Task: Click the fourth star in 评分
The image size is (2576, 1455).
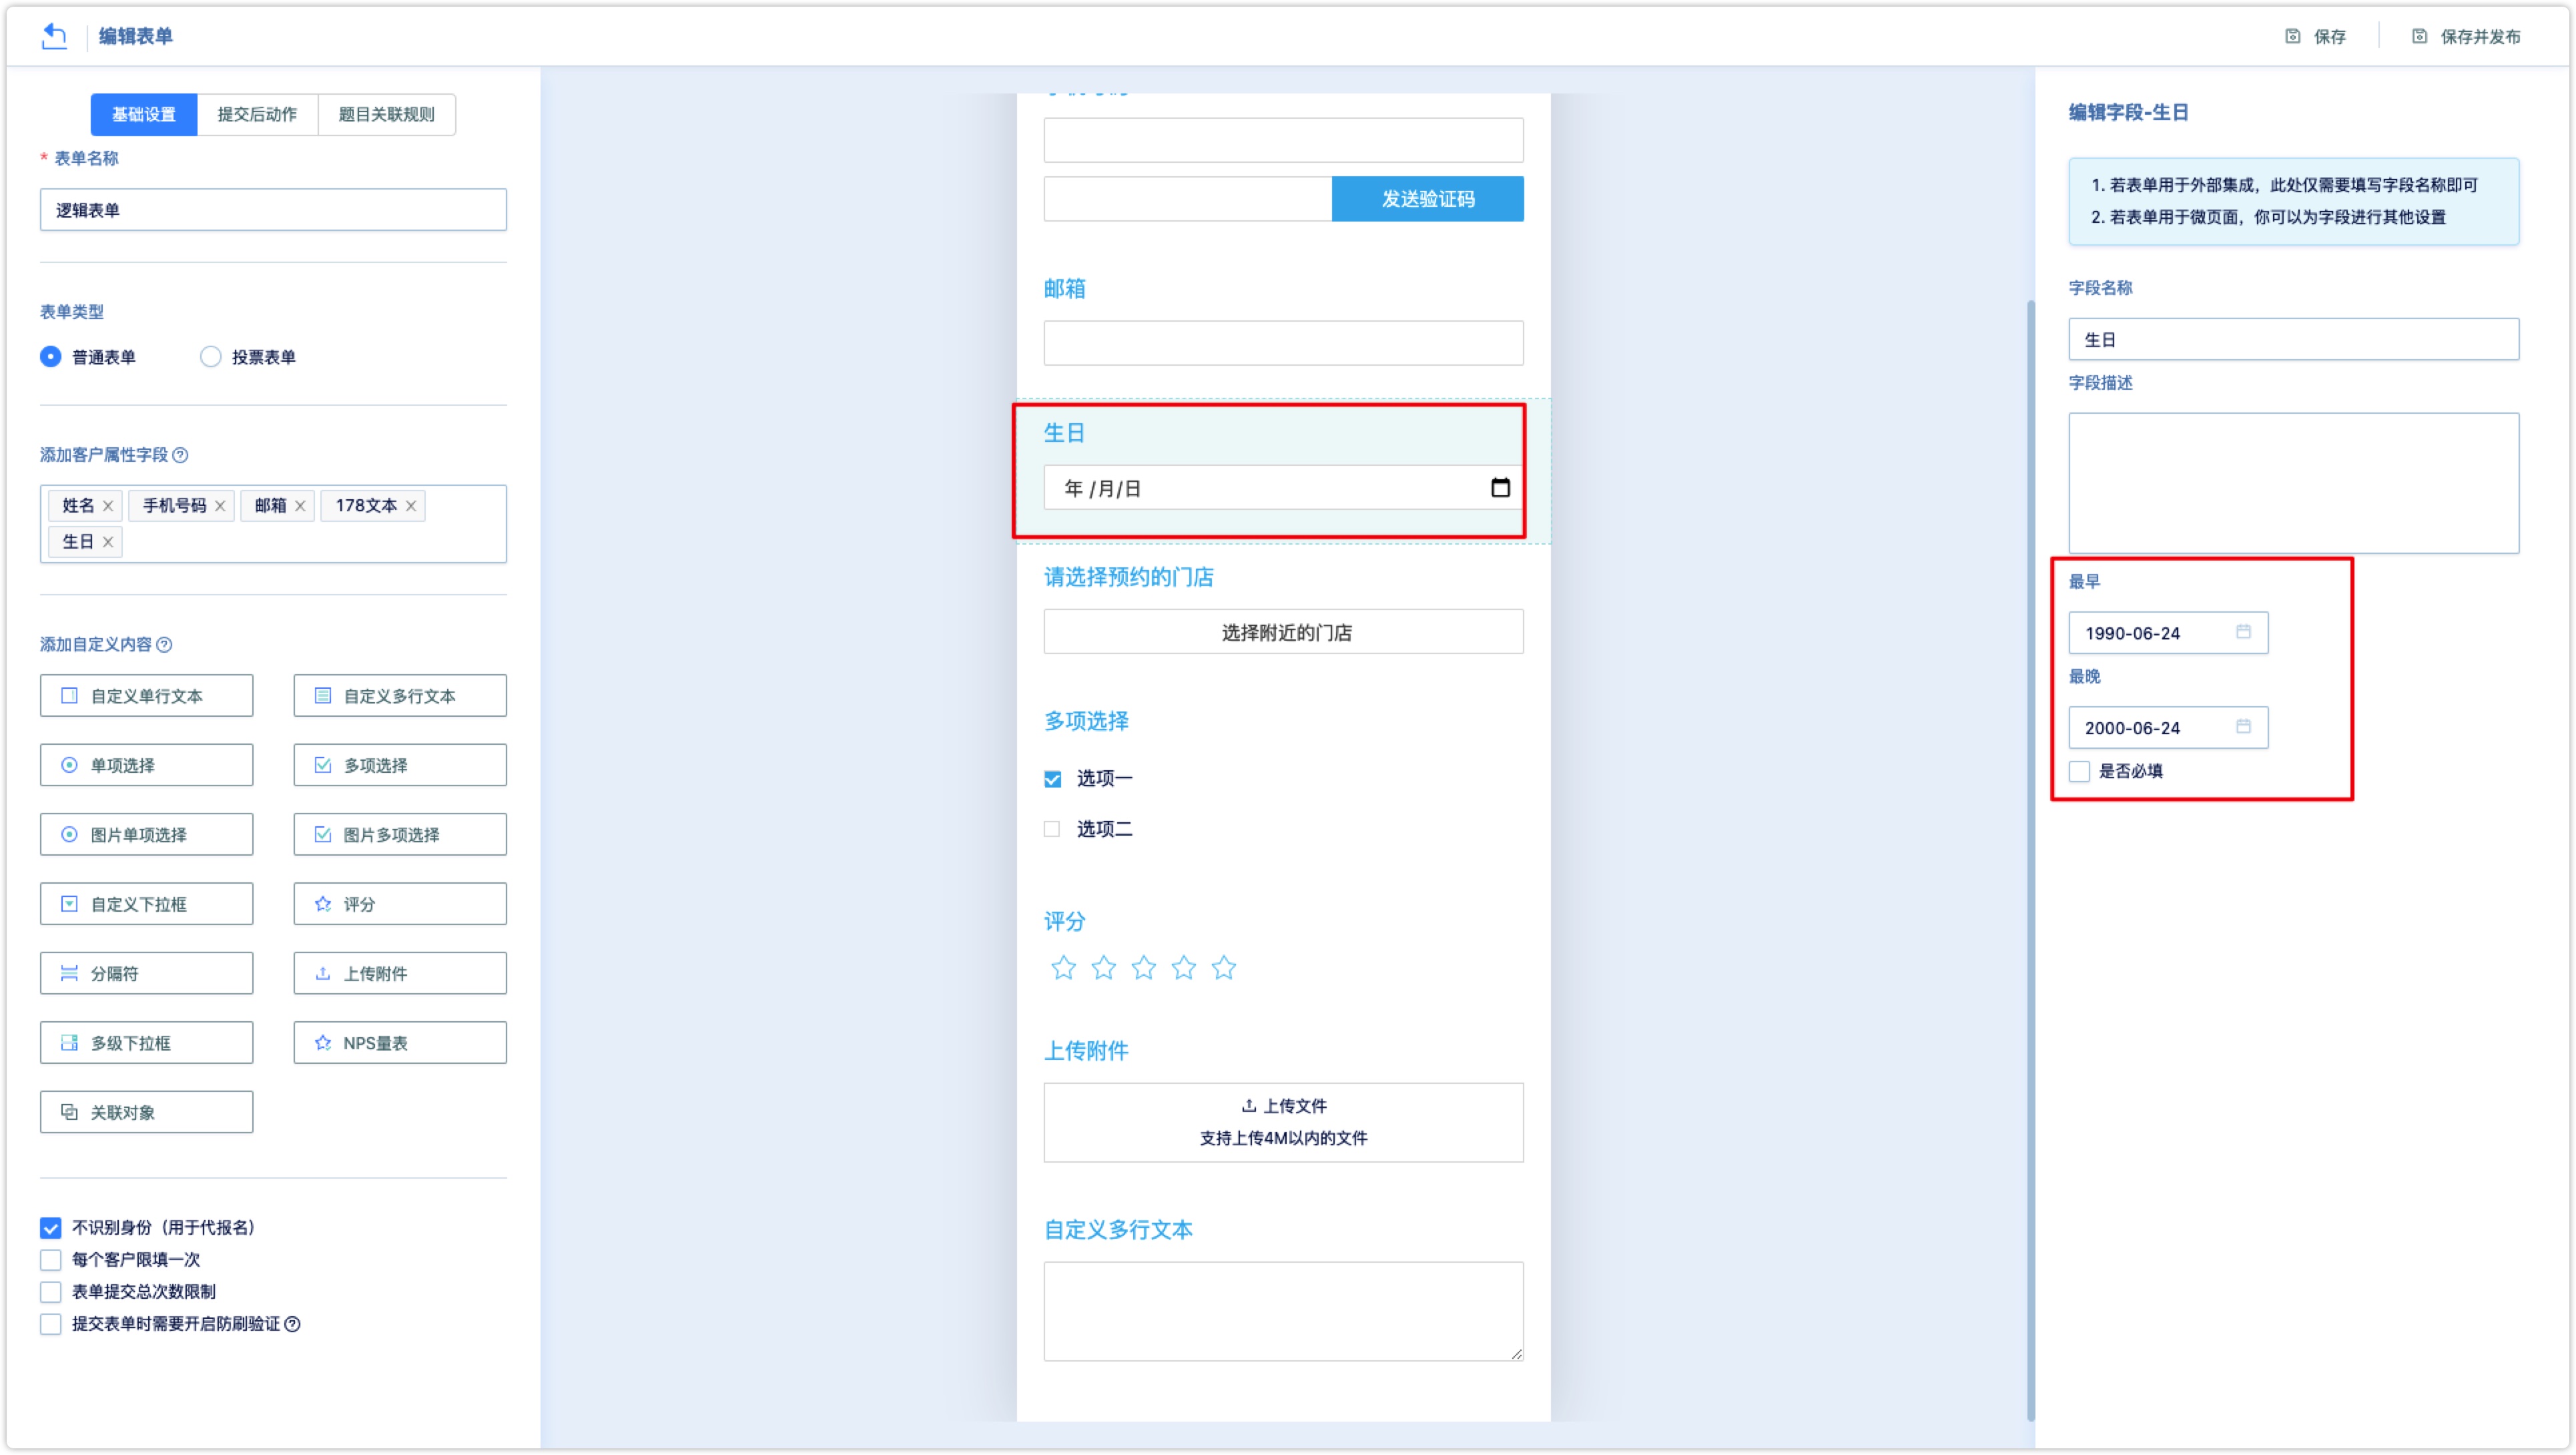Action: click(1183, 968)
